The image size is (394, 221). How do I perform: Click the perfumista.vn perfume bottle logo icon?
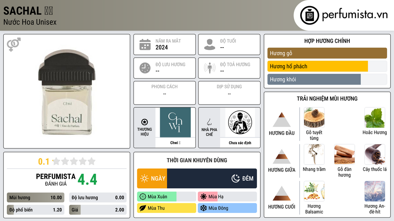309,15
